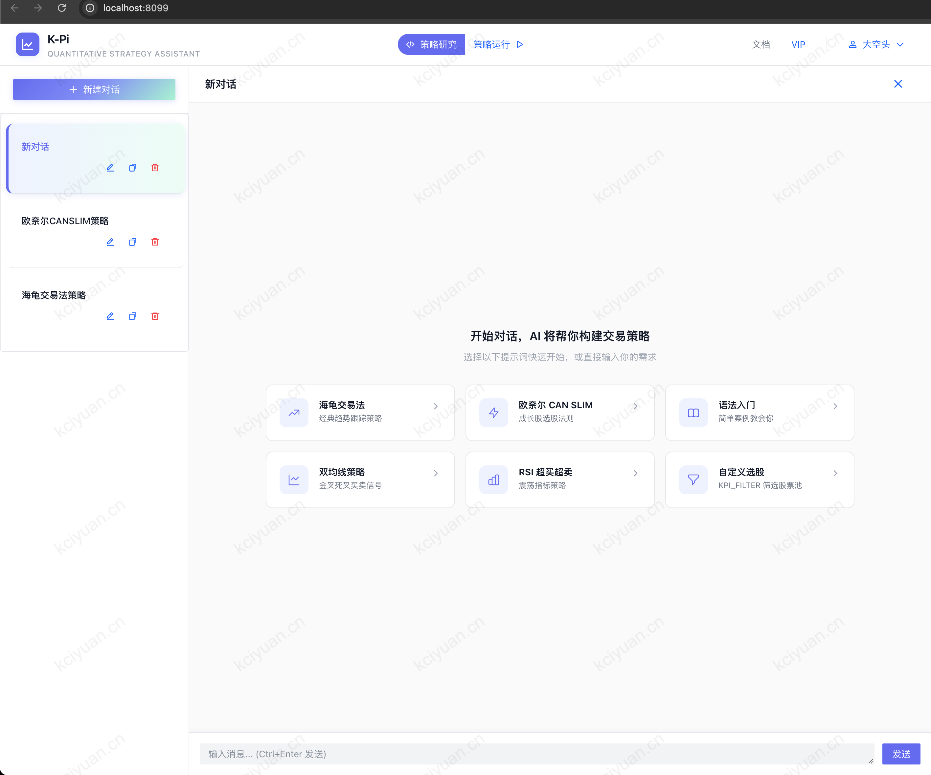
Task: Click chevron arrow on 海龟交易法 card
Action: 435,406
